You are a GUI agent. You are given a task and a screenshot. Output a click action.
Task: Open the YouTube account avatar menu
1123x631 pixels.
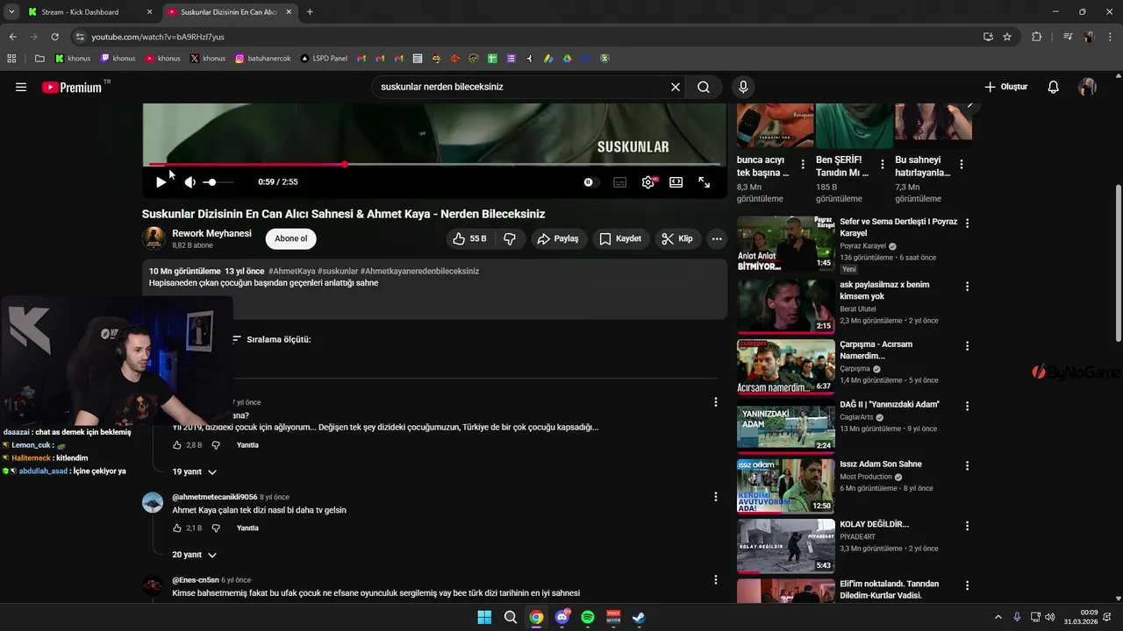[1088, 87]
